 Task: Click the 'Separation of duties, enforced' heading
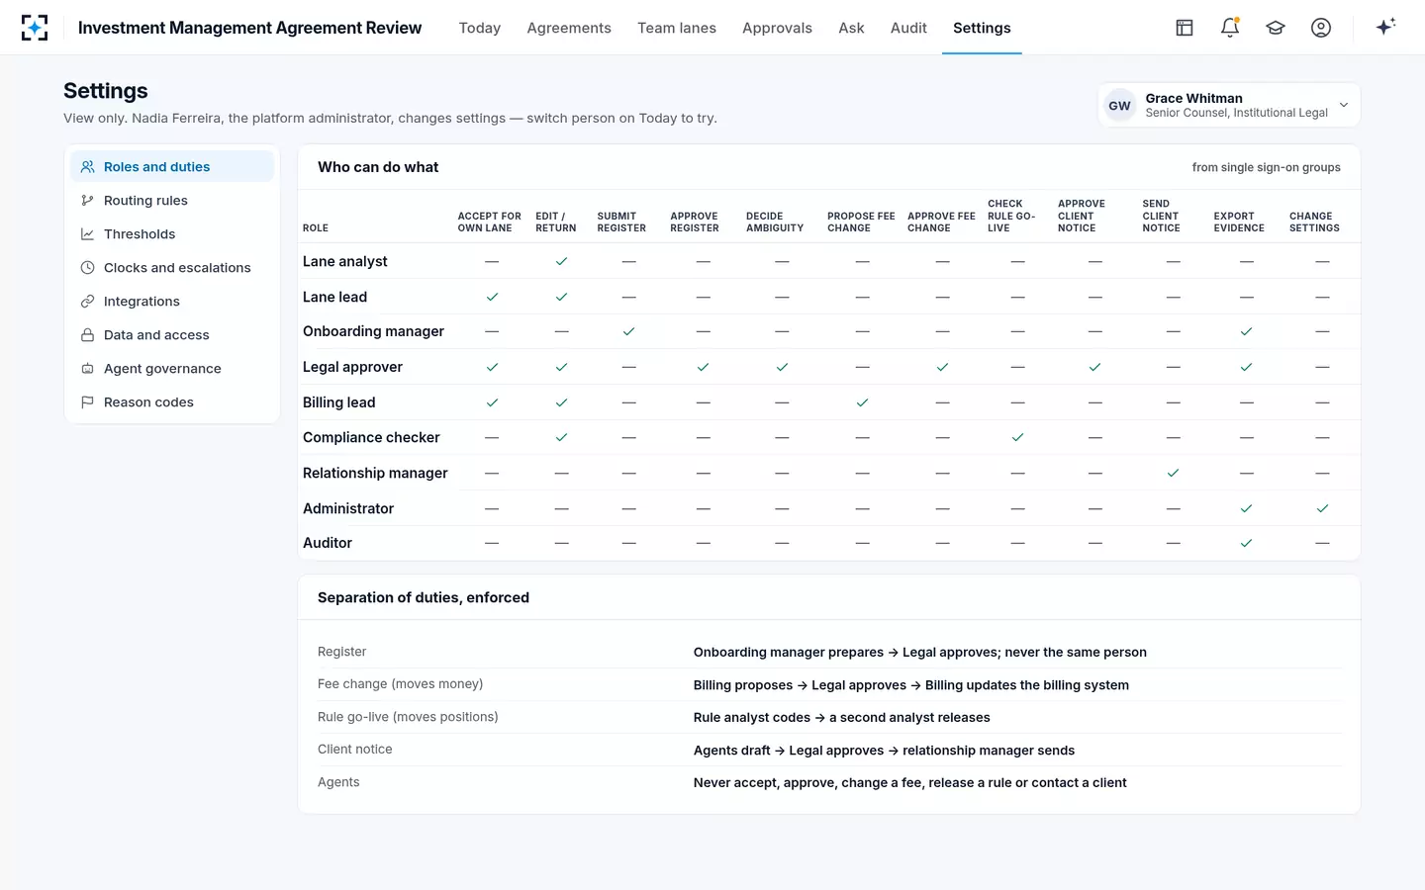click(x=424, y=597)
